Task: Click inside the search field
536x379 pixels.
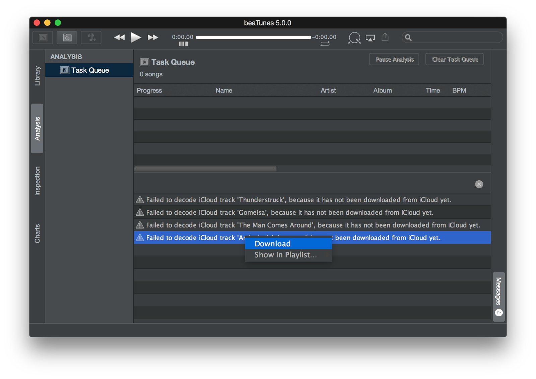Action: (x=452, y=37)
